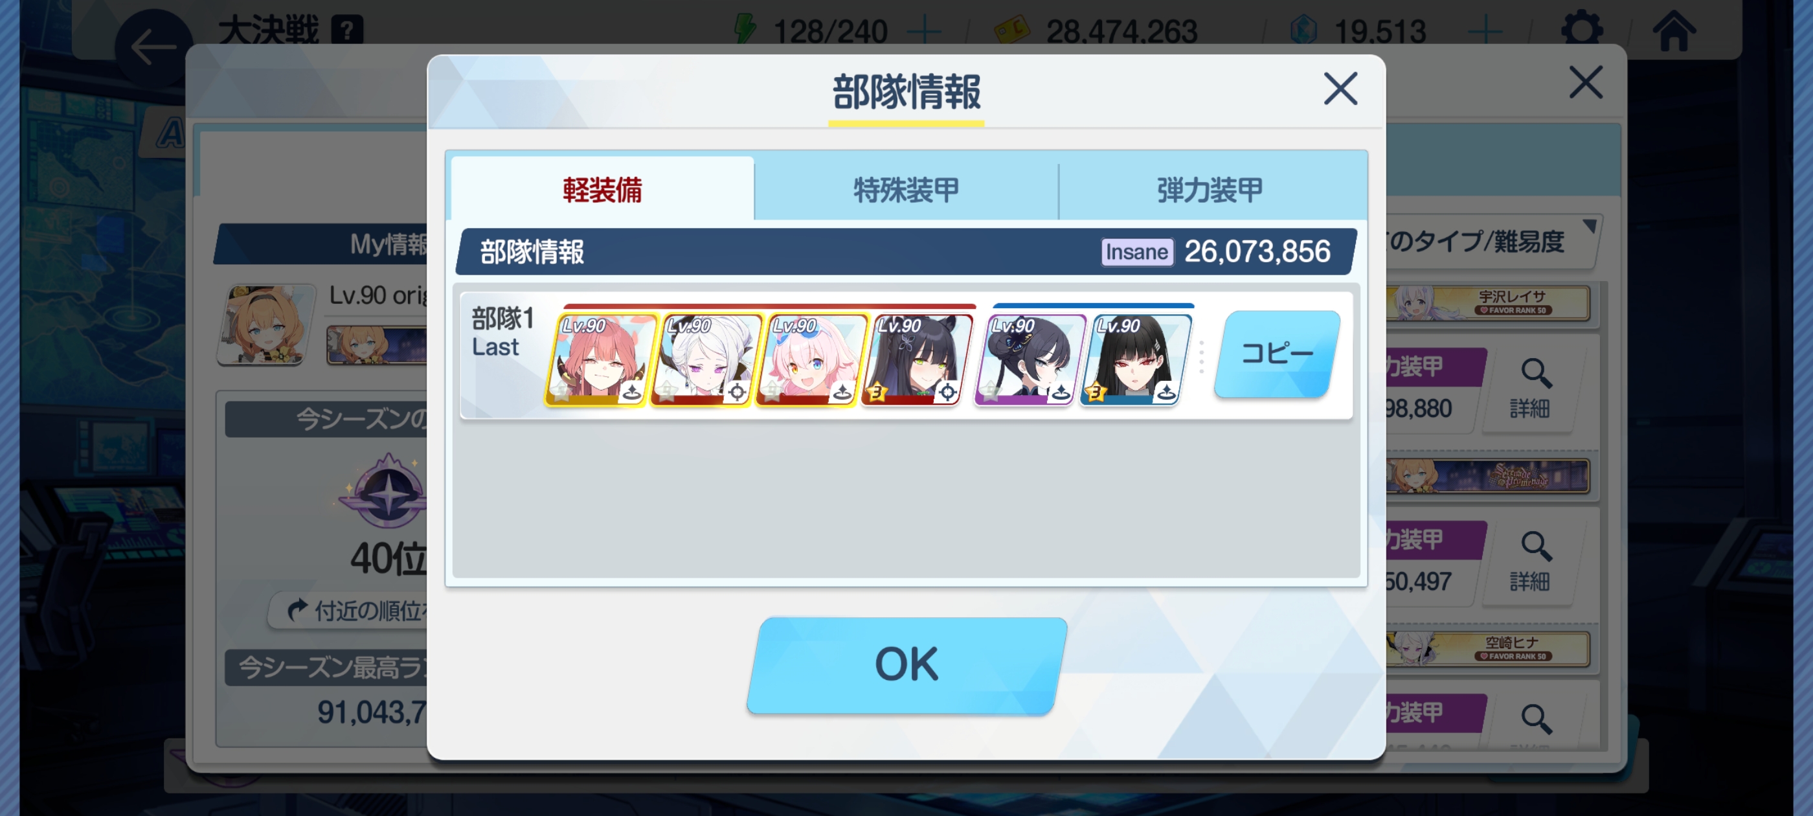
Task: Switch to the 弾力装甲 tab
Action: [1211, 190]
